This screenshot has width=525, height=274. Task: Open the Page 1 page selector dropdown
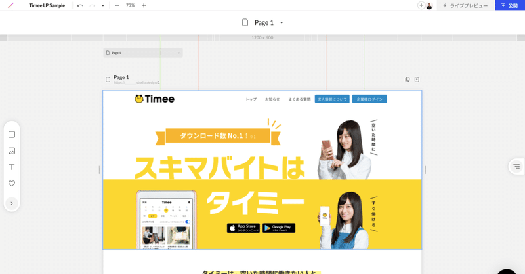[x=282, y=23]
